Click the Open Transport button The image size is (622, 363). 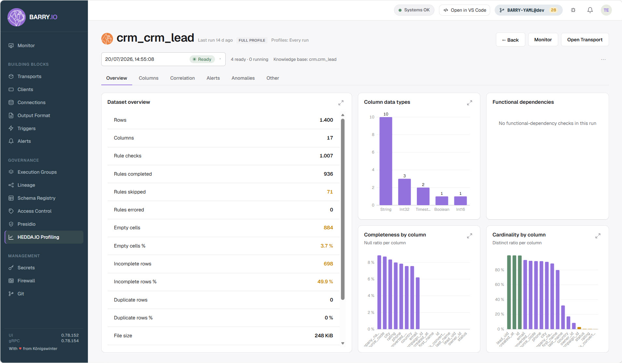[585, 40]
